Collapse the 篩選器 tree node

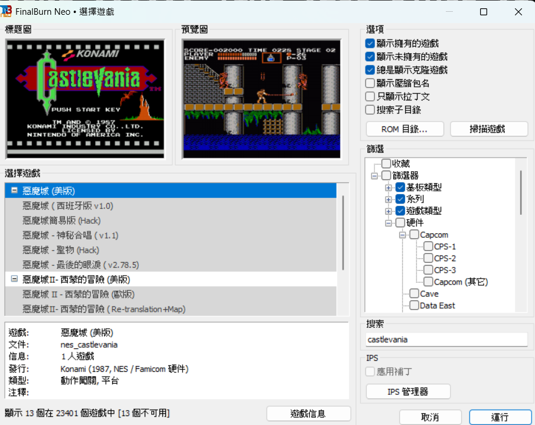click(374, 176)
